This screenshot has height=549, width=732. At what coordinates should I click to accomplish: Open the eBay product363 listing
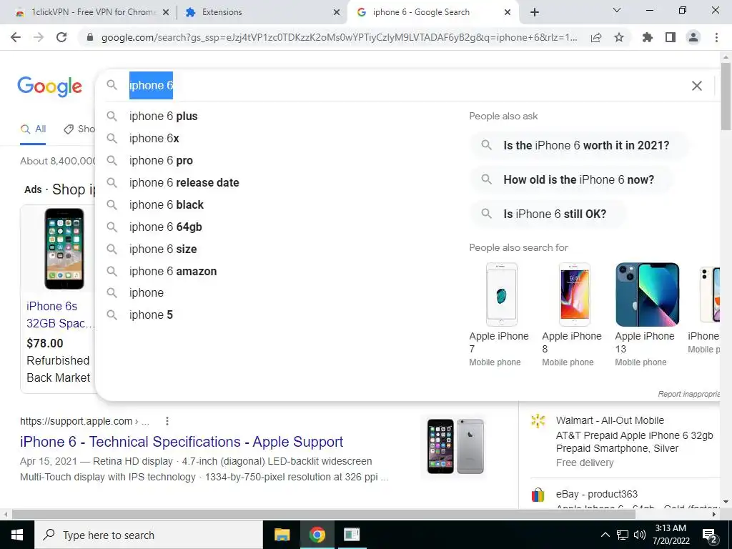[x=597, y=494]
